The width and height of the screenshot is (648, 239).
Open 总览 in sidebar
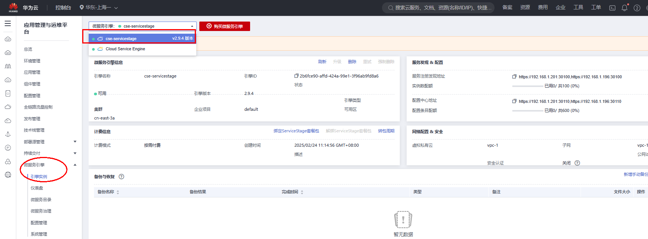(x=28, y=49)
